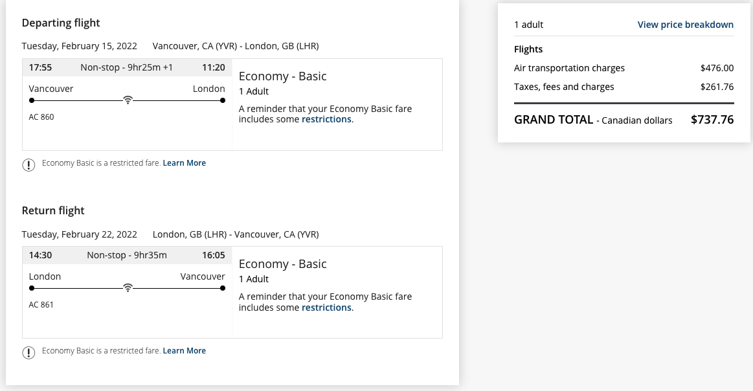Open the View price breakdown link
Viewport: 753px width, 391px height.
[685, 25]
